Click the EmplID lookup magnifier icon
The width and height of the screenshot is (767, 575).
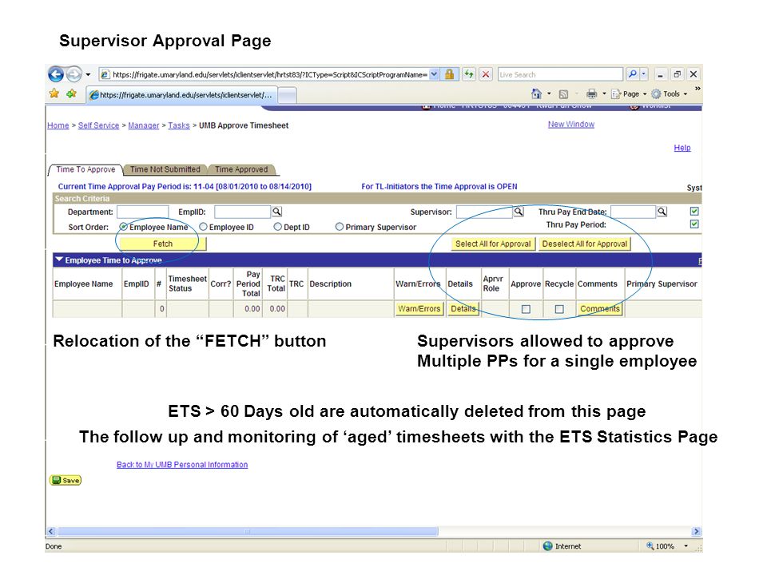[x=277, y=211]
